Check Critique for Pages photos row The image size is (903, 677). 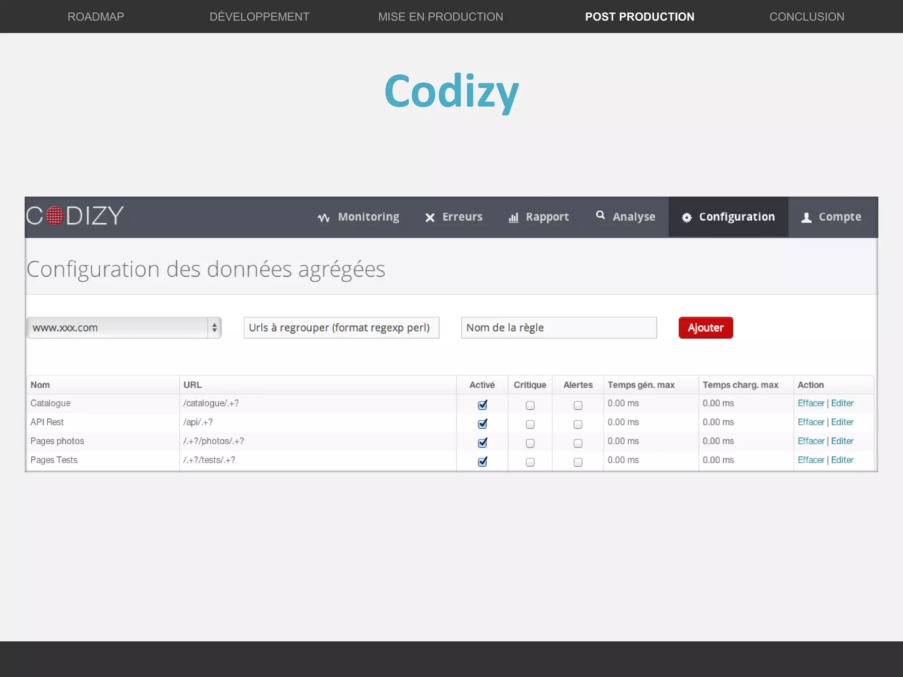(530, 443)
